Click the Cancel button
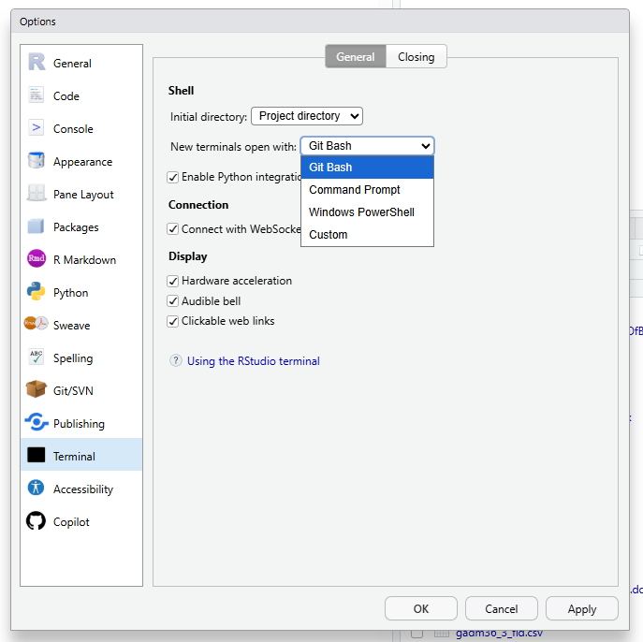The height and width of the screenshot is (642, 643). (x=501, y=608)
